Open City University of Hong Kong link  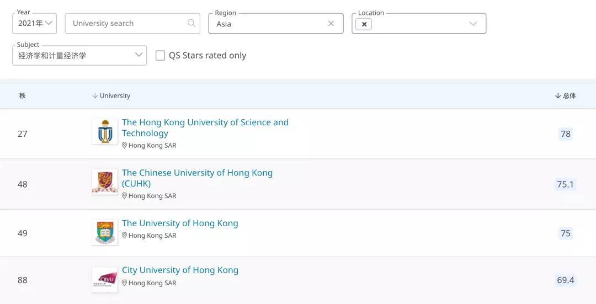180,270
